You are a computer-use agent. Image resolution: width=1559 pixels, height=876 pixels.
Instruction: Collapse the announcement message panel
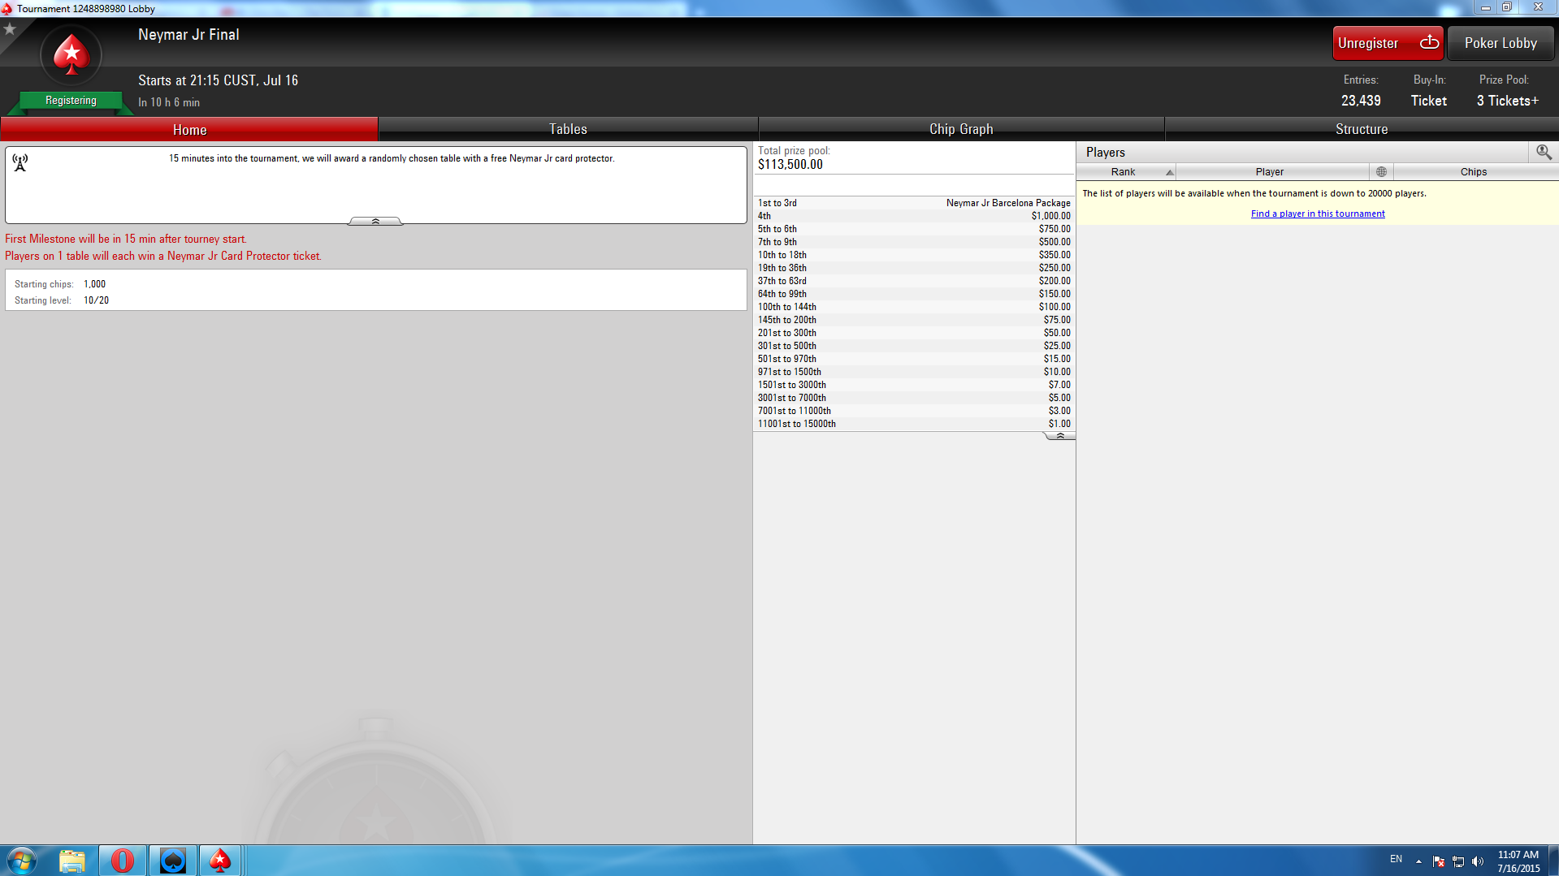[x=375, y=221]
